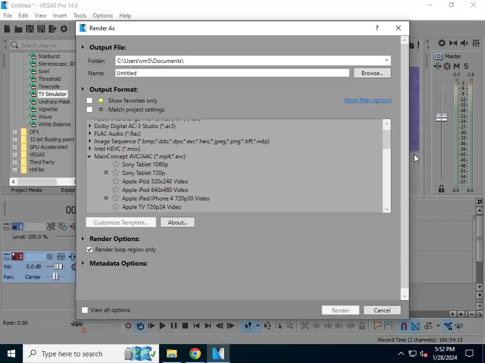Switch to the Project Media tab
Viewport: 485px width, 363px height.
click(27, 190)
